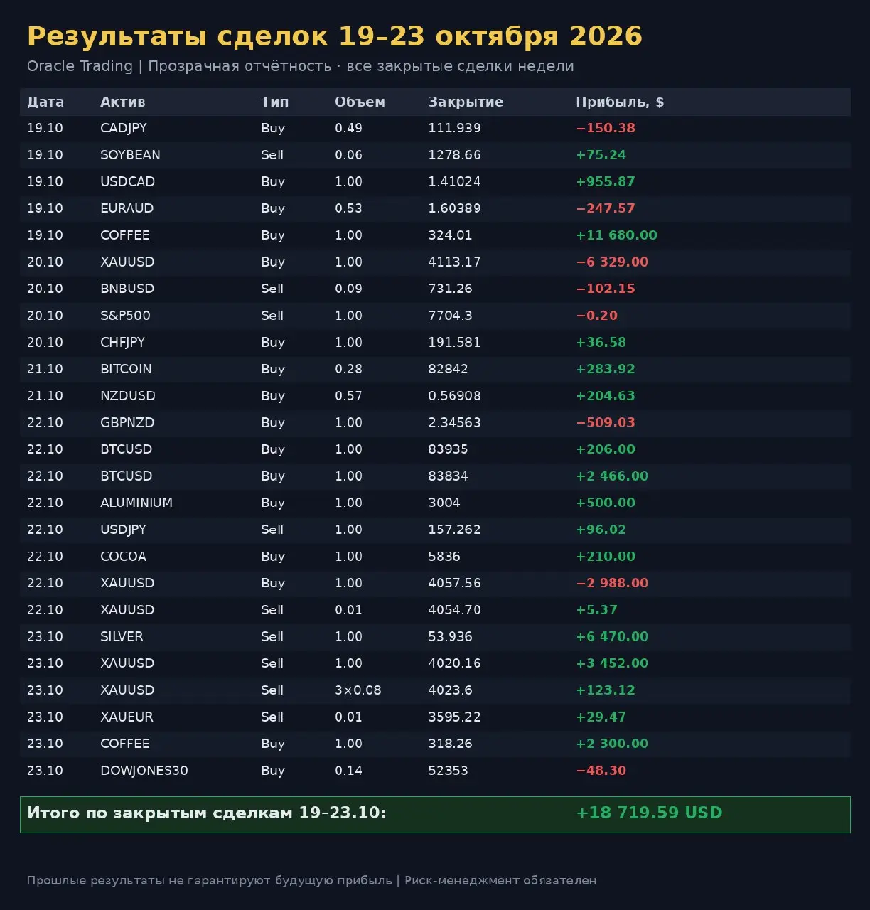Click the loss value −48.30
Viewport: 870px width, 910px height.
point(601,771)
